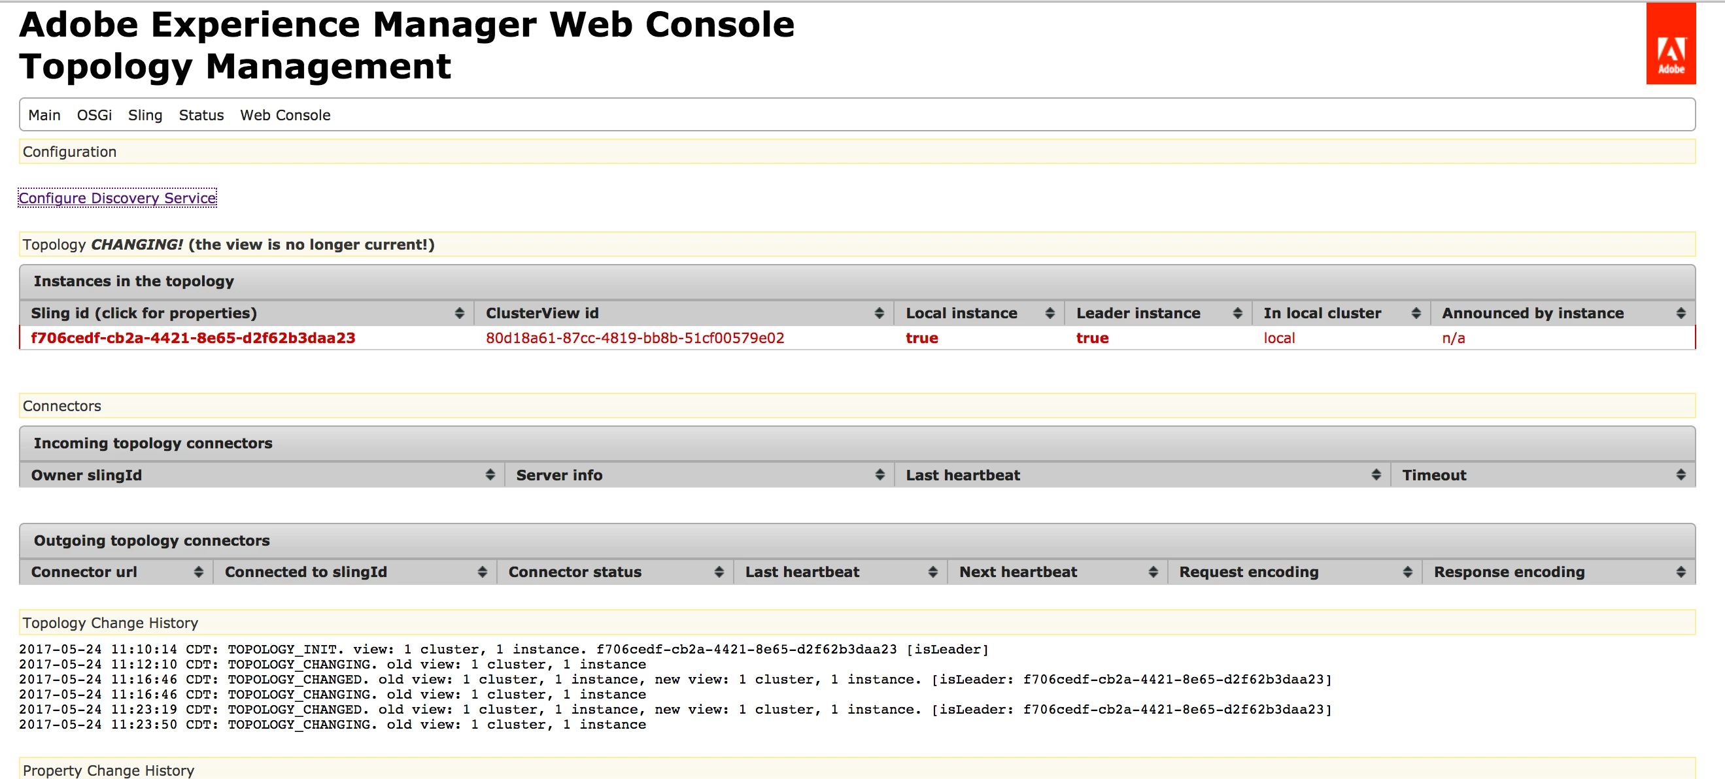Viewport: 1725px width, 779px height.
Task: Click the Incoming connectors Timeout header
Action: 1434,475
